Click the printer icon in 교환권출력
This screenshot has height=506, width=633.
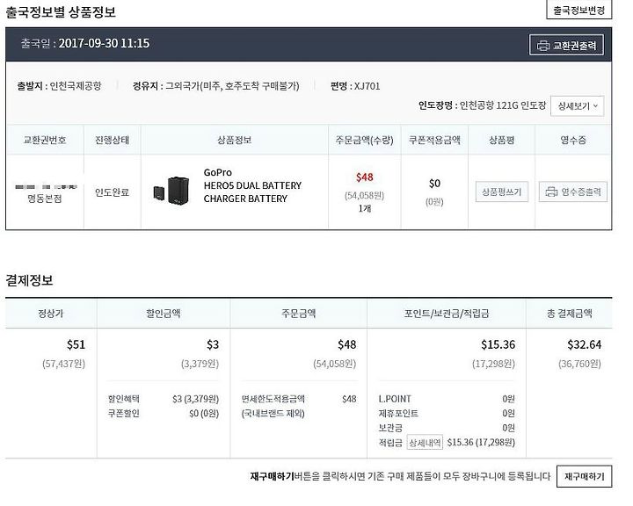pos(542,46)
